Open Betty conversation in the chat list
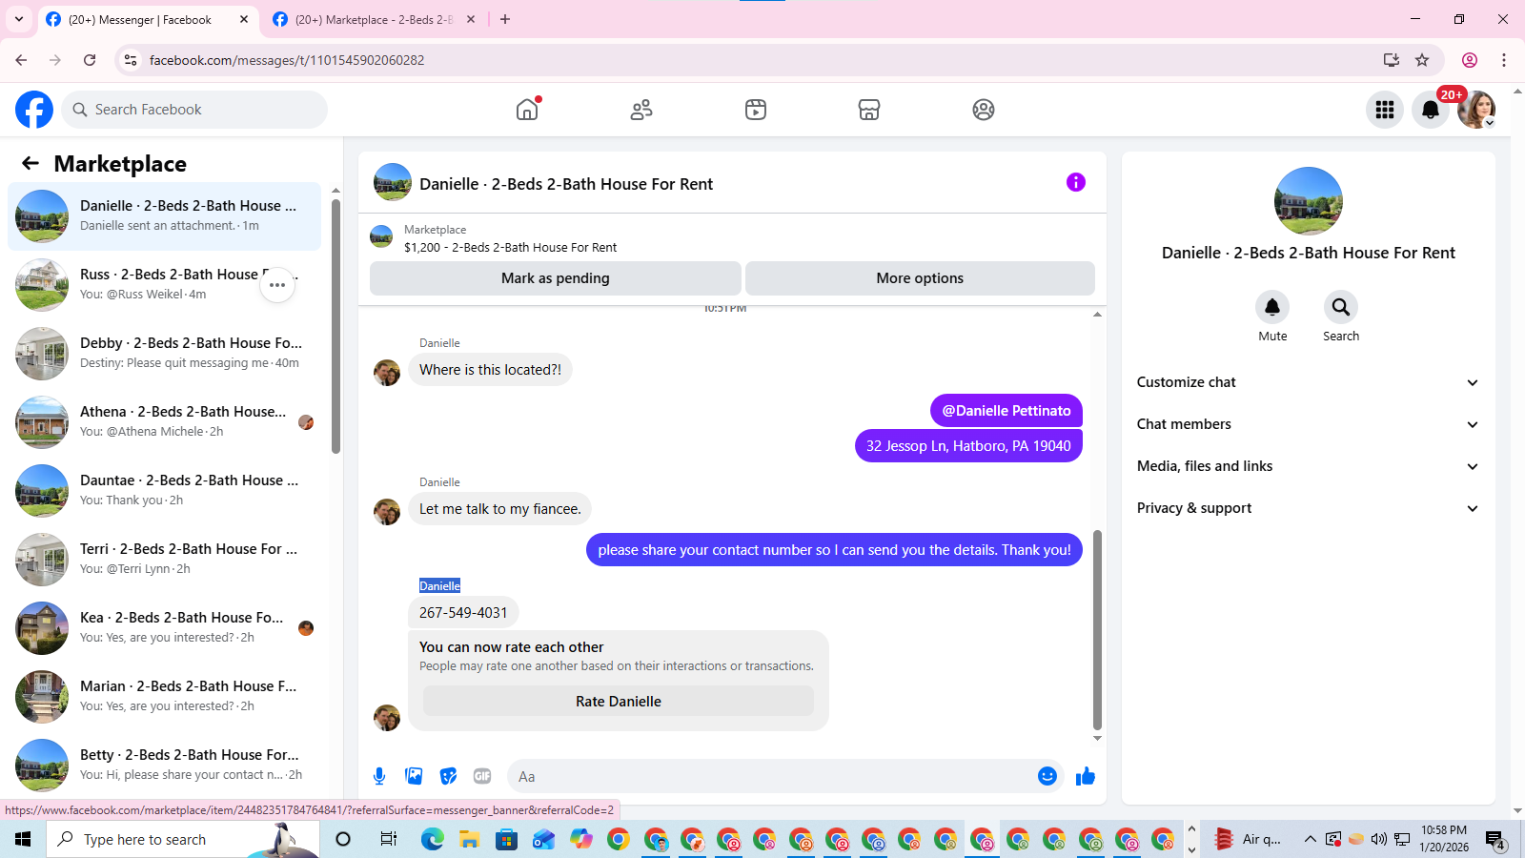 click(164, 766)
